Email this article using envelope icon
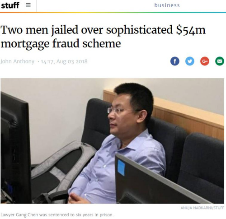 click(x=220, y=61)
